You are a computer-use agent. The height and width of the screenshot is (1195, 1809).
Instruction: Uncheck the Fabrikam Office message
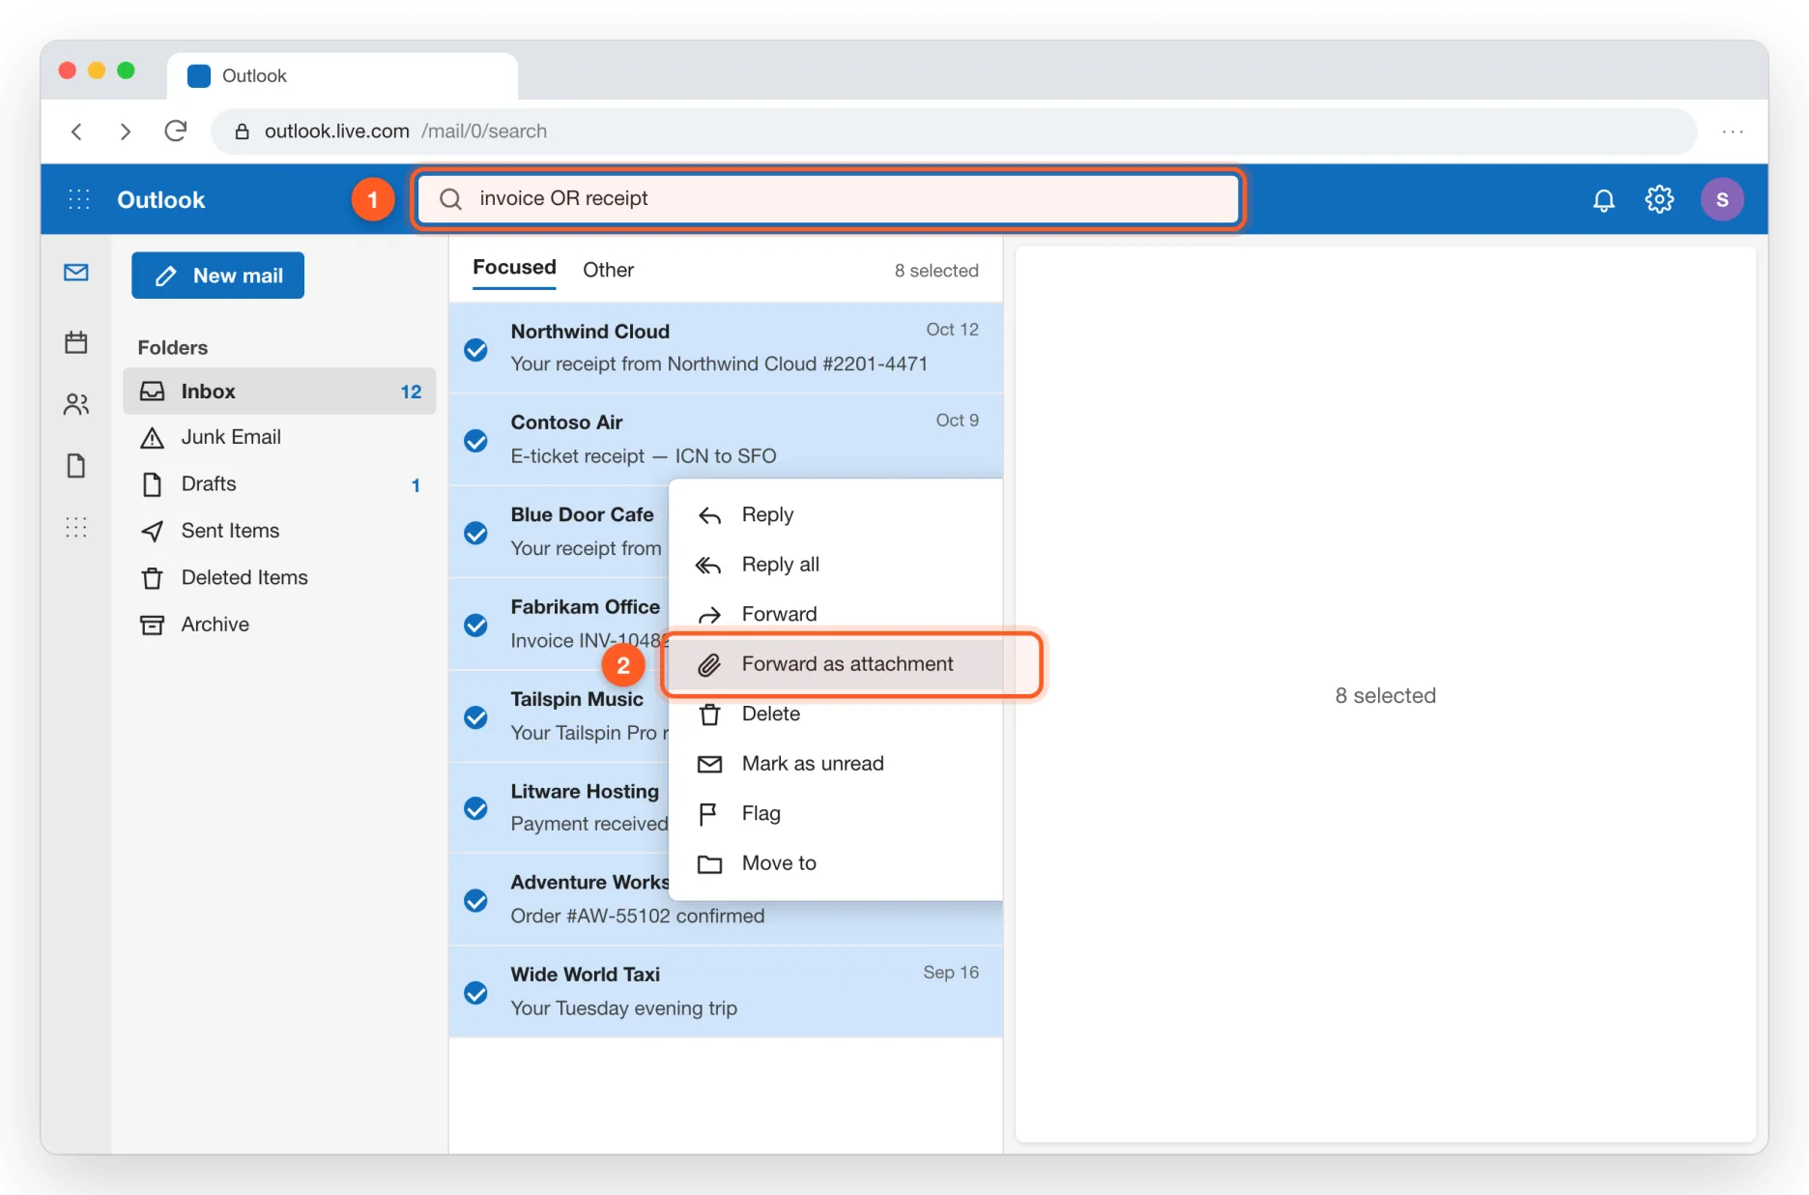click(475, 625)
